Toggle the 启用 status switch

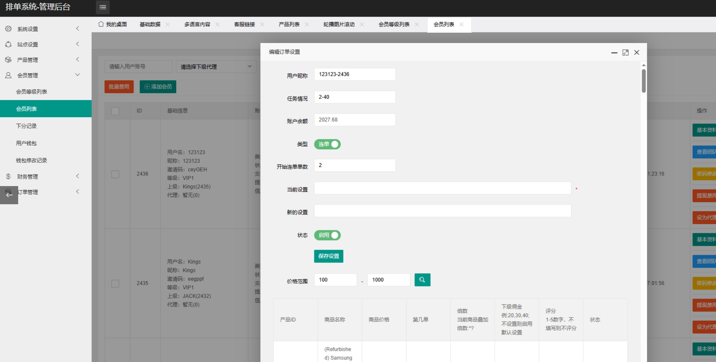coord(327,235)
